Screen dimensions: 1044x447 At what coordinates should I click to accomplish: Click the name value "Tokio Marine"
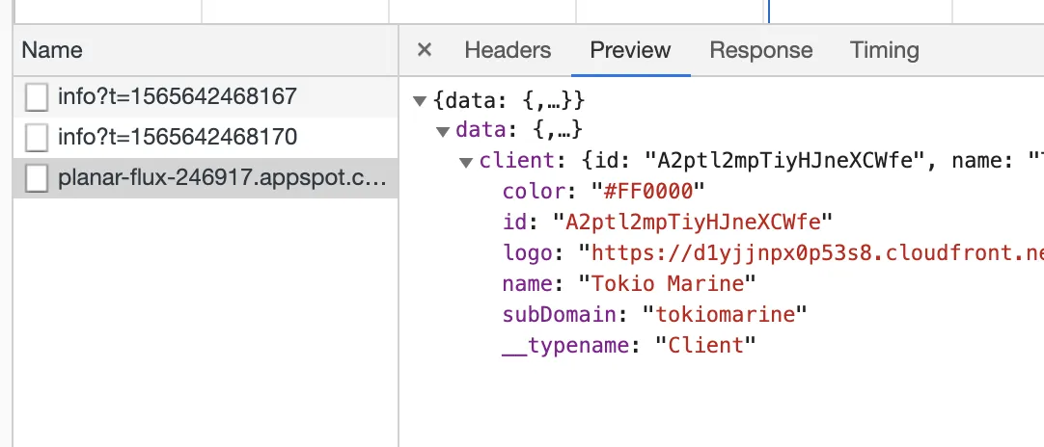667,284
